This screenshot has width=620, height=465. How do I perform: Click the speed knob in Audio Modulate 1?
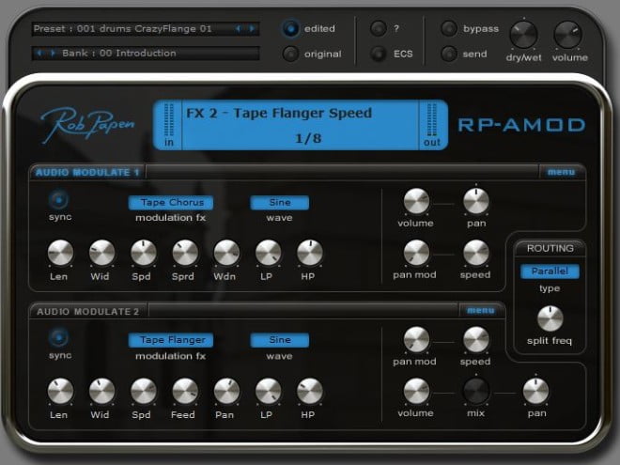tap(476, 253)
